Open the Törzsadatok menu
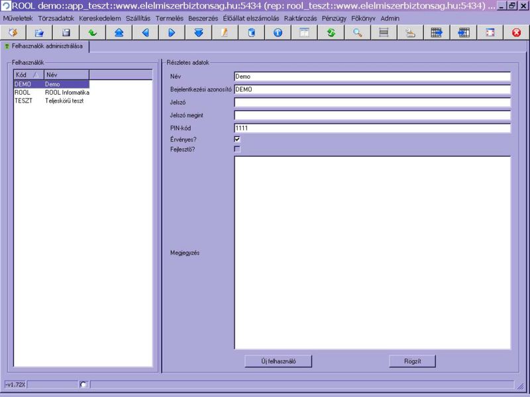This screenshot has height=397, width=530. [56, 19]
